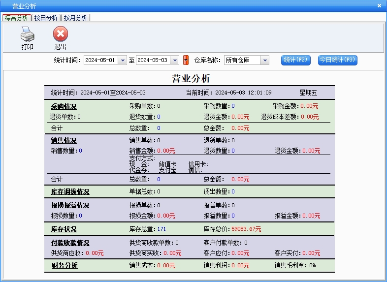Select the 库存状况 section heading
387x282 pixels.
point(64,229)
